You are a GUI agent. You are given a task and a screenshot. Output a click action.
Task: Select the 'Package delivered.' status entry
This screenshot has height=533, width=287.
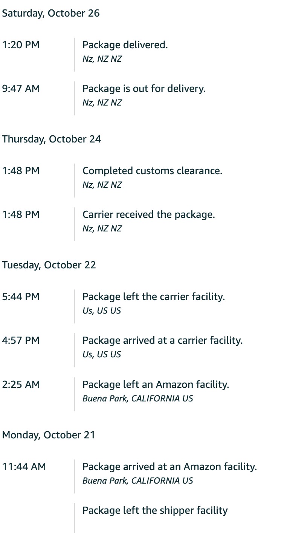(x=125, y=45)
